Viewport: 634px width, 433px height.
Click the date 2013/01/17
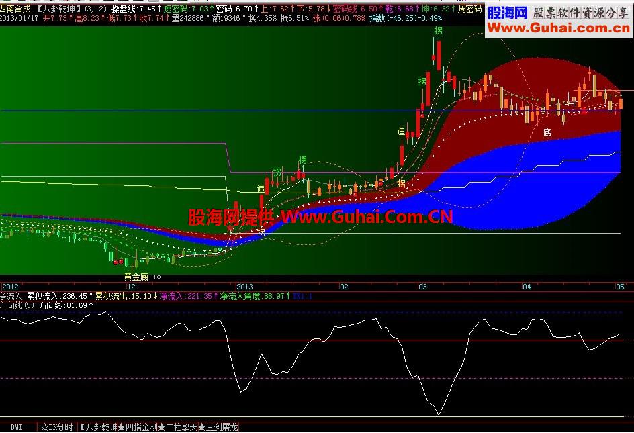coord(20,19)
